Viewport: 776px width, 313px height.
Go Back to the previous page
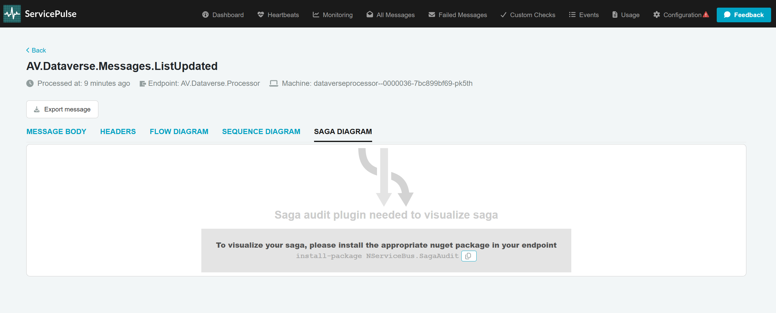[x=36, y=50]
